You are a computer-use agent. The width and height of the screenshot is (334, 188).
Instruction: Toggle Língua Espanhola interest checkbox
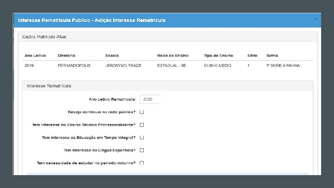click(142, 150)
